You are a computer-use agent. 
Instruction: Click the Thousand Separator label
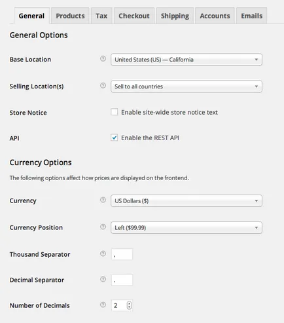pos(40,254)
